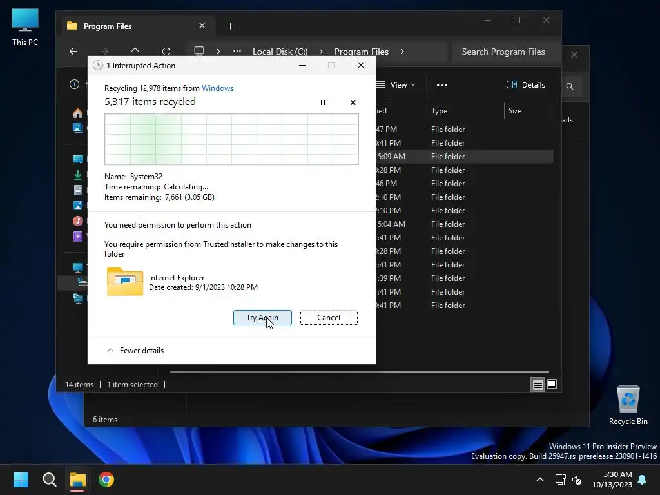Collapse dialog with Fewer details
Viewport: 660px width, 495px height.
135,350
